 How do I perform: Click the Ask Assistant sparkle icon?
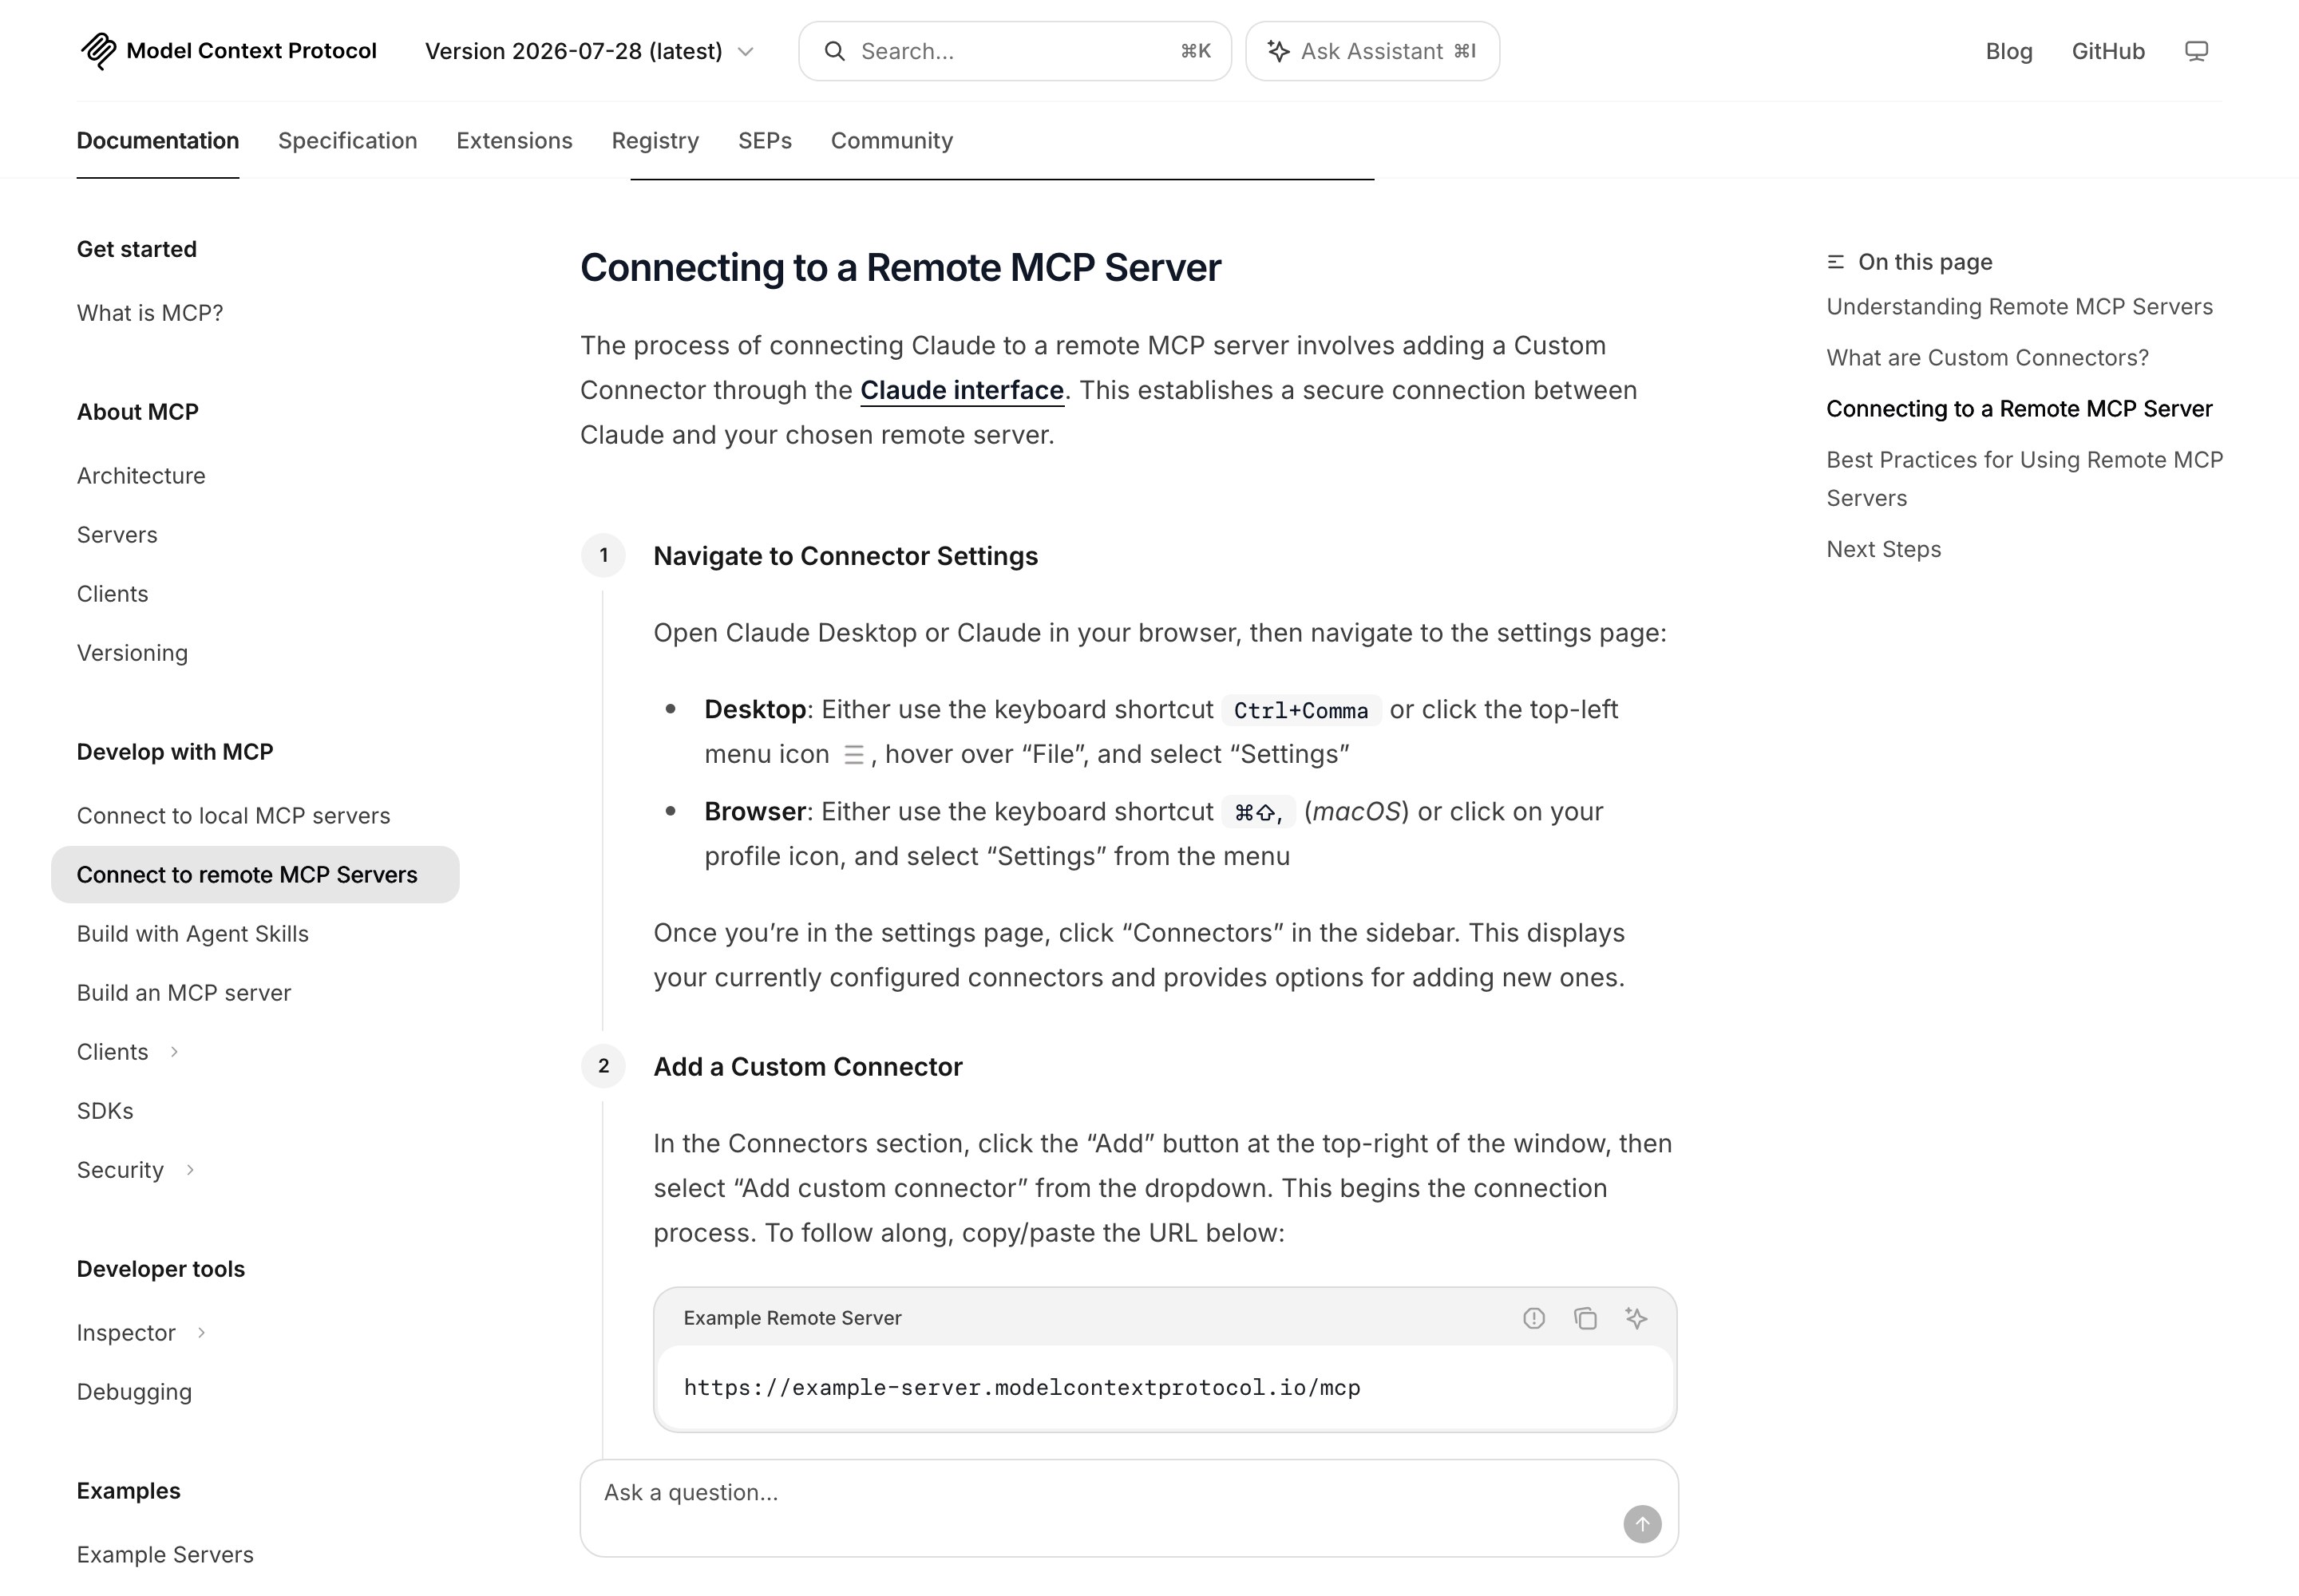(x=1277, y=51)
